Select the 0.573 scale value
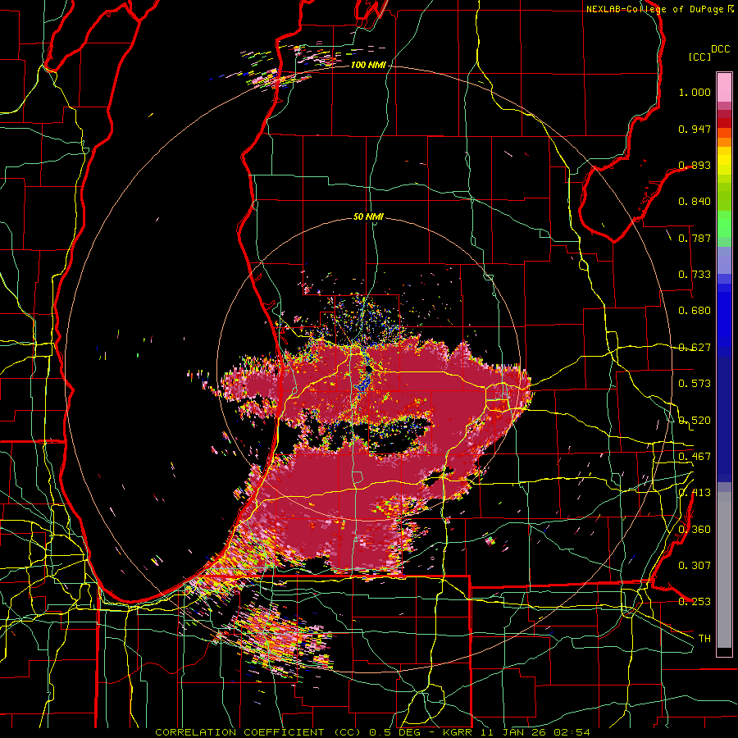This screenshot has width=738, height=738. [x=695, y=384]
